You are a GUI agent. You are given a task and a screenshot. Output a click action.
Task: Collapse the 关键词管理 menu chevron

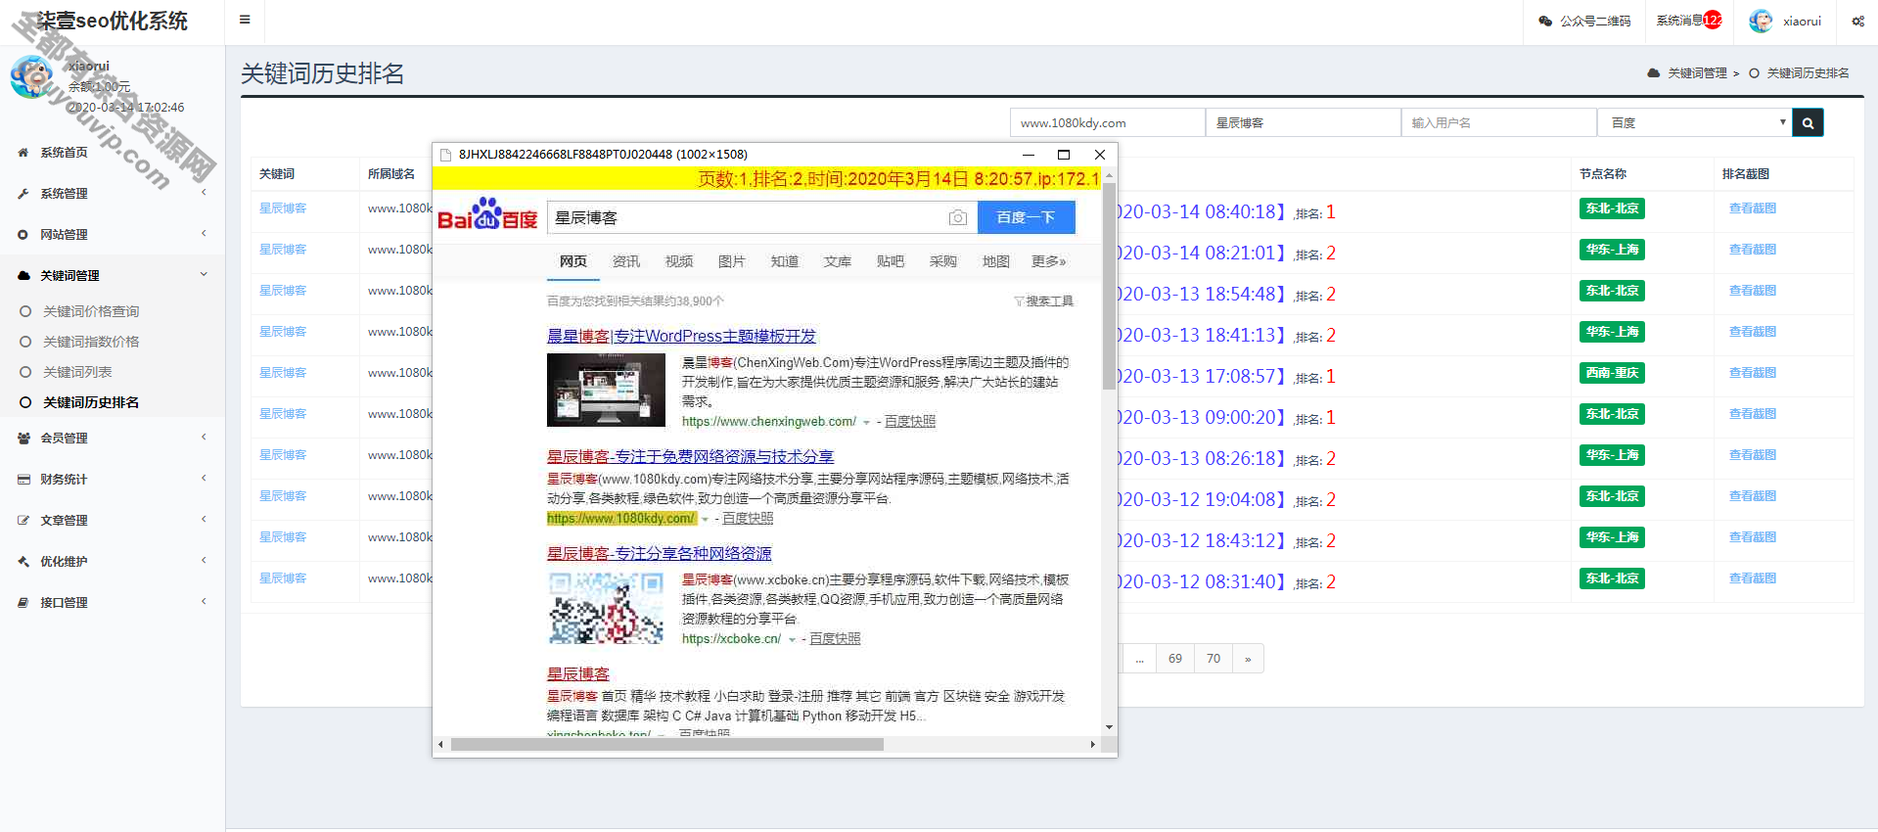(x=204, y=274)
